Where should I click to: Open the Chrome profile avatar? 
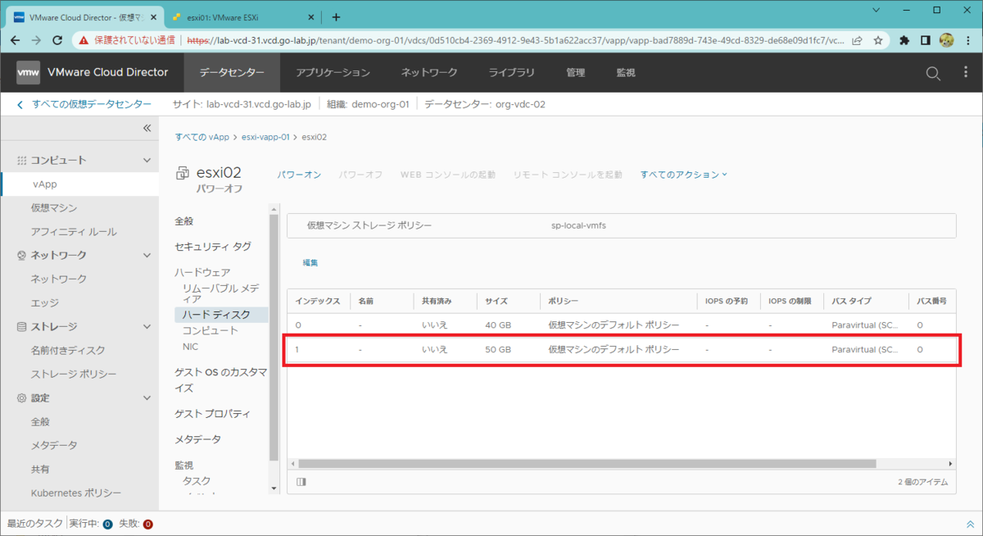[x=946, y=39]
